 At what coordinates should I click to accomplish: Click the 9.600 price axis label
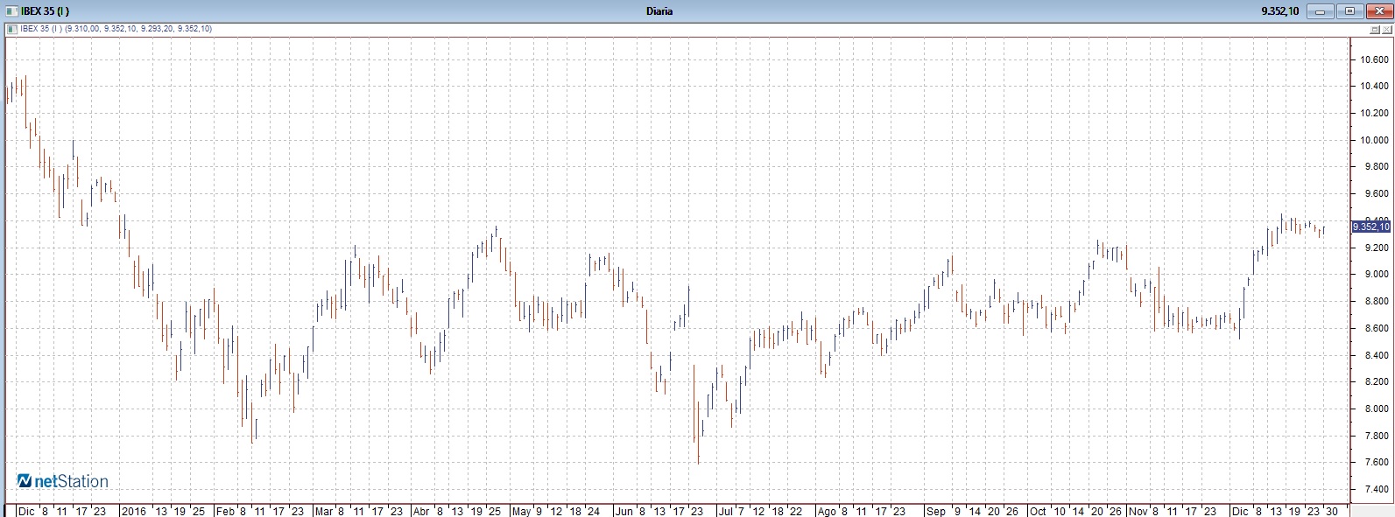pos(1377,193)
